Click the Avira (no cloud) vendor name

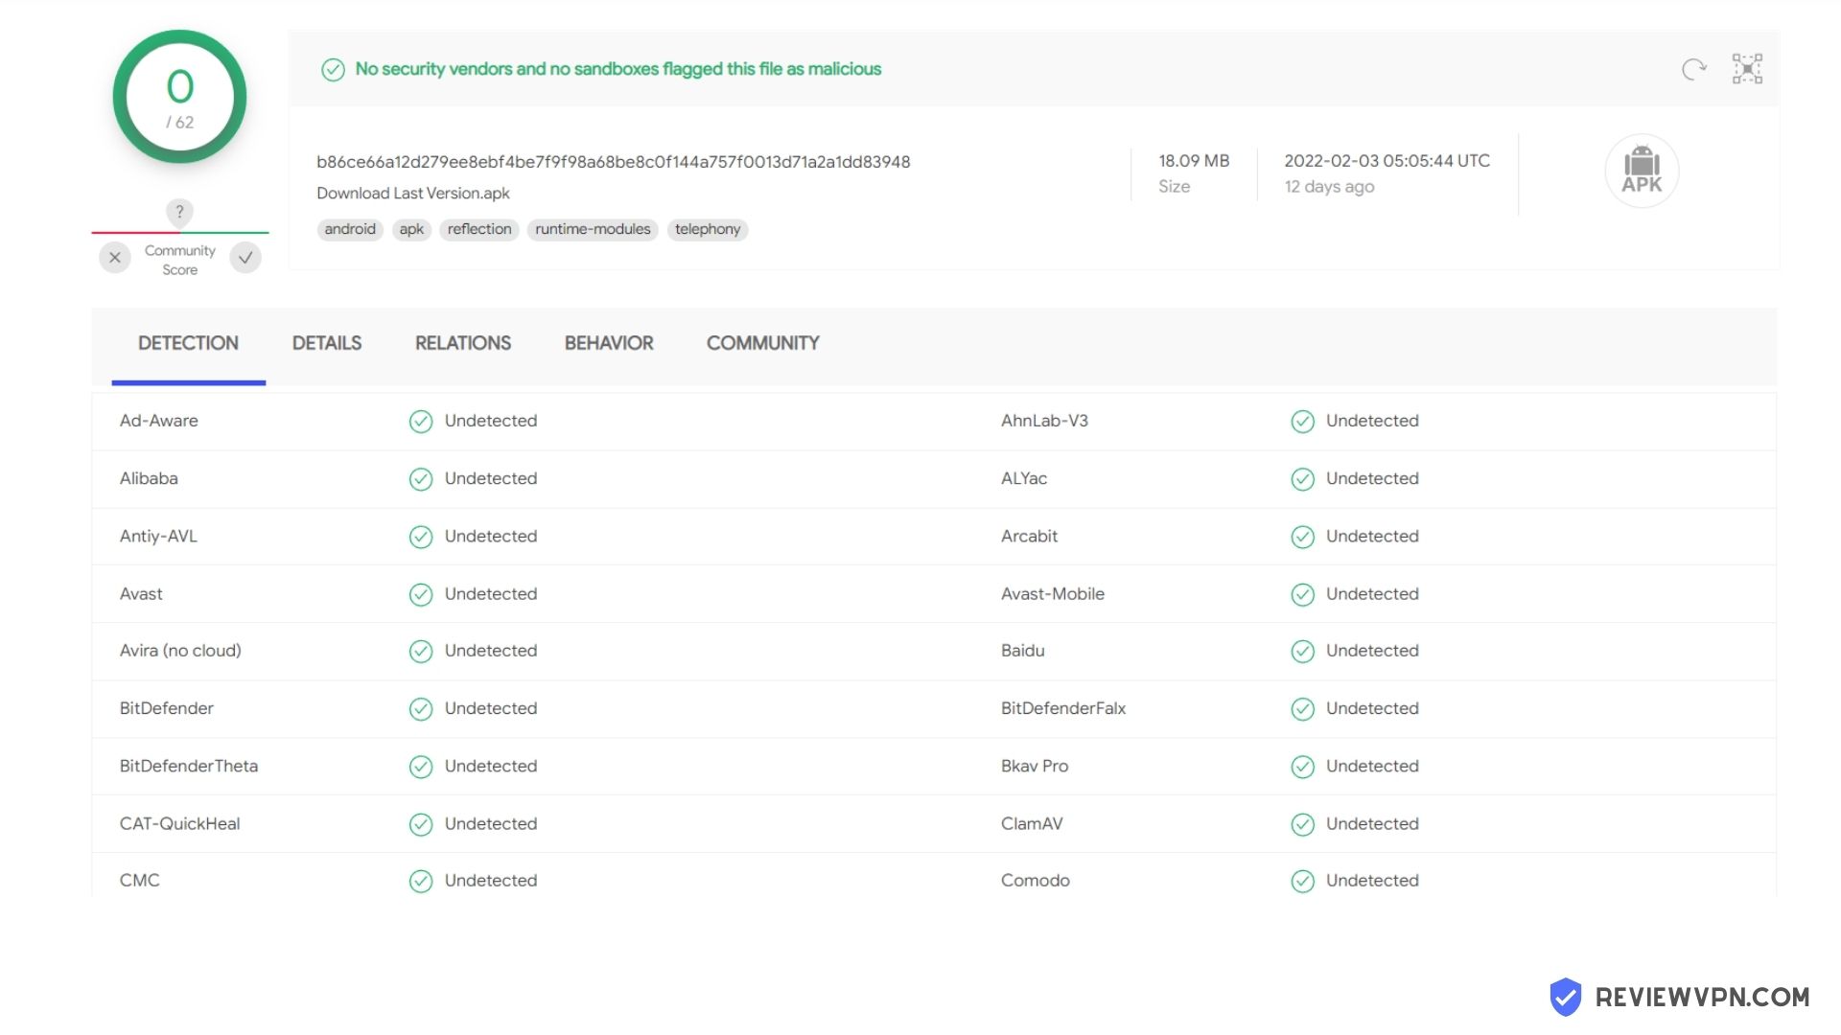pyautogui.click(x=180, y=651)
